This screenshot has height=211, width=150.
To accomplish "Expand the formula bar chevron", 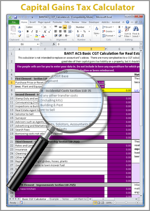I will pos(141,44).
